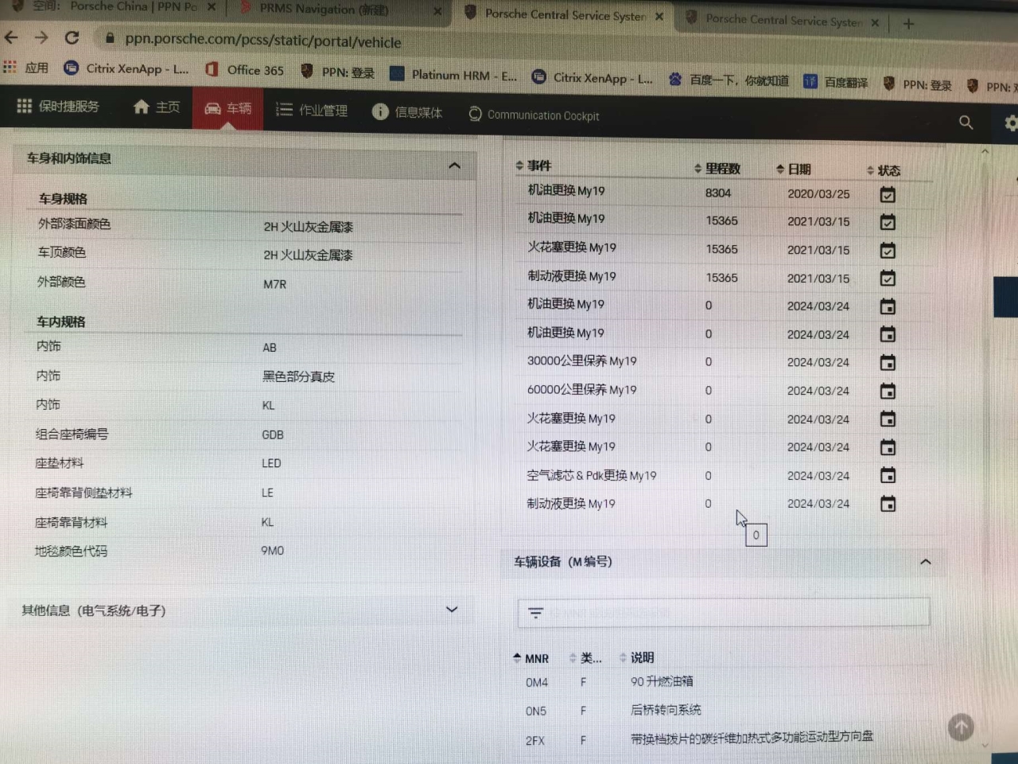
Task: Click calendar icon for 制动液更换 2024/03/24 row
Action: click(888, 504)
